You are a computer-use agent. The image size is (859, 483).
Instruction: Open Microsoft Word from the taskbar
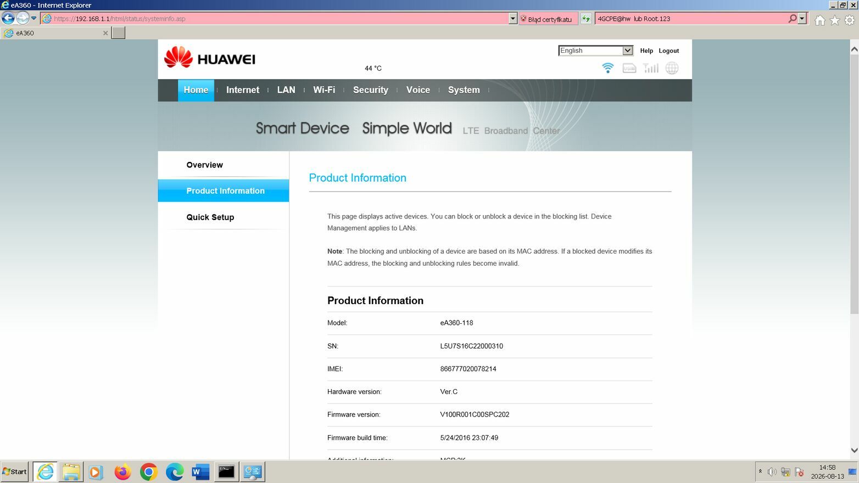[200, 471]
